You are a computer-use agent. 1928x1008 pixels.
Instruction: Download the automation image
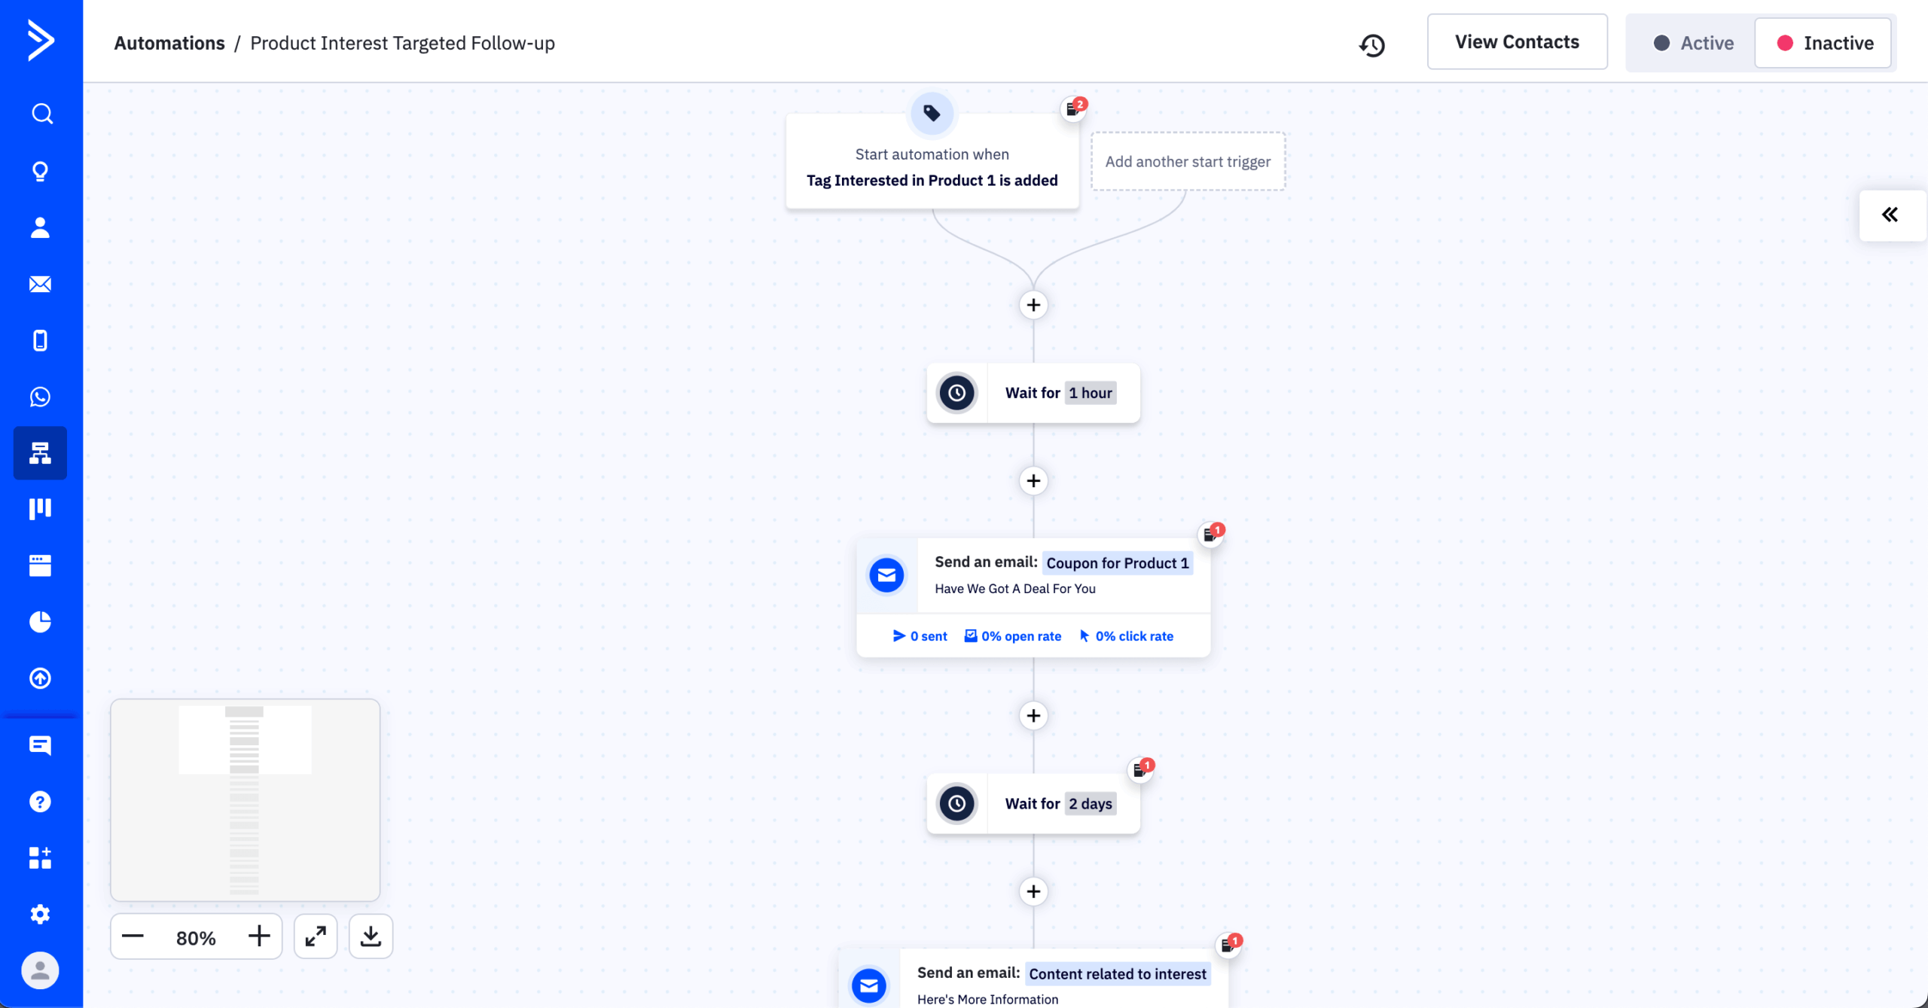click(x=371, y=936)
